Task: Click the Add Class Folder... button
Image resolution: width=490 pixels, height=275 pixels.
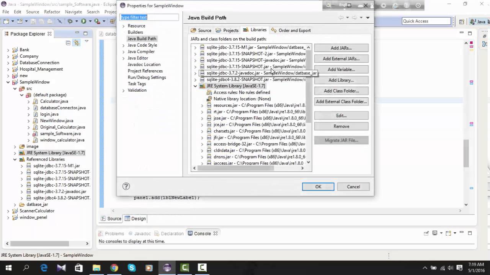Action: pyautogui.click(x=341, y=91)
